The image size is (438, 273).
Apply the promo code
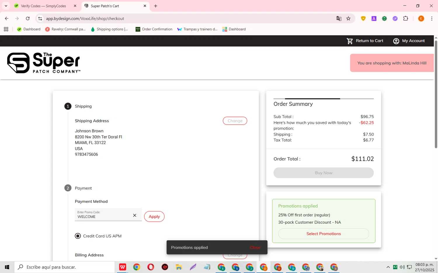click(154, 216)
